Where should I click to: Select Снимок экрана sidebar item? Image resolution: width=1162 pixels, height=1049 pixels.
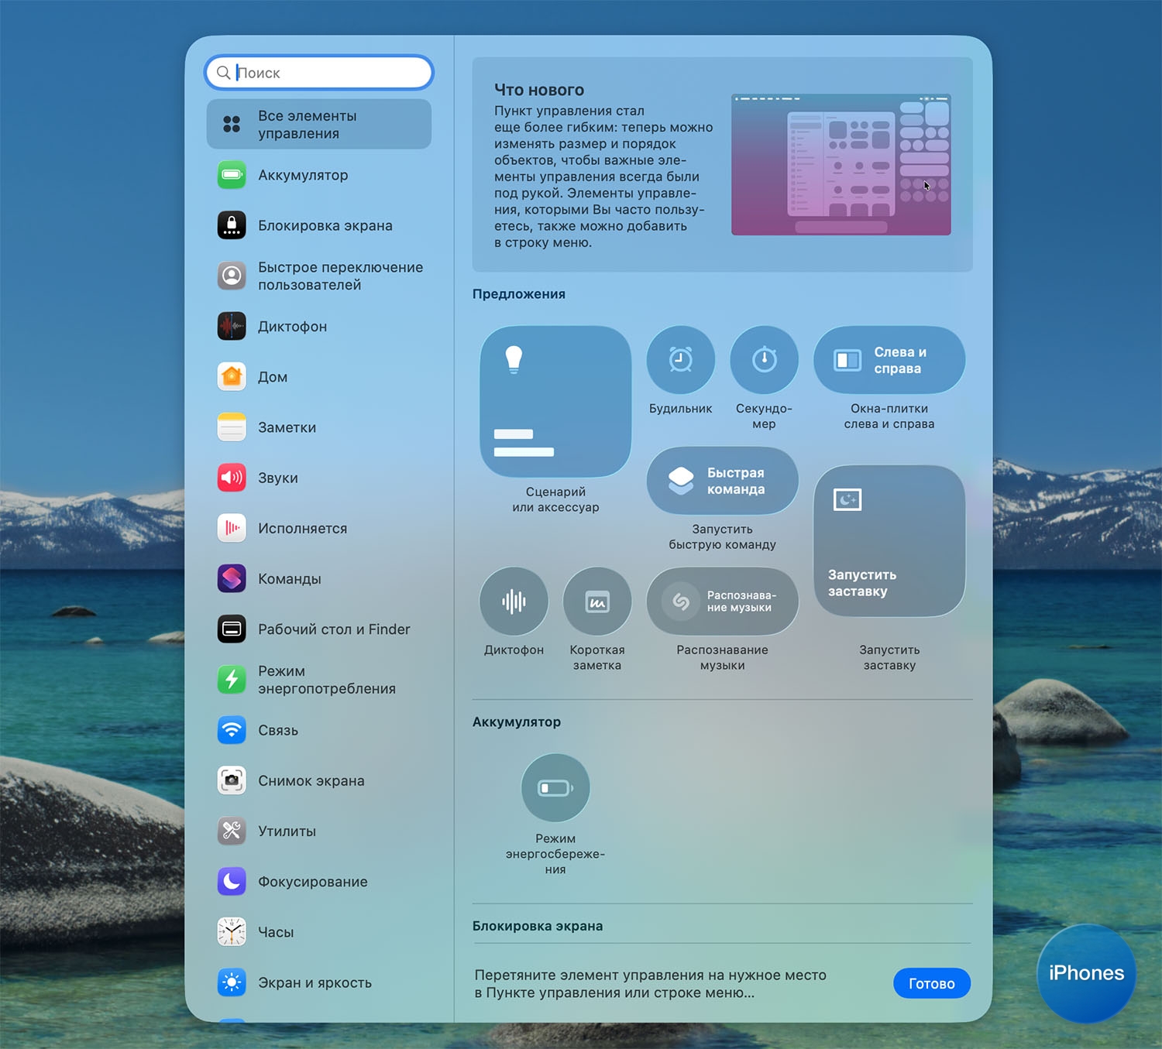311,780
